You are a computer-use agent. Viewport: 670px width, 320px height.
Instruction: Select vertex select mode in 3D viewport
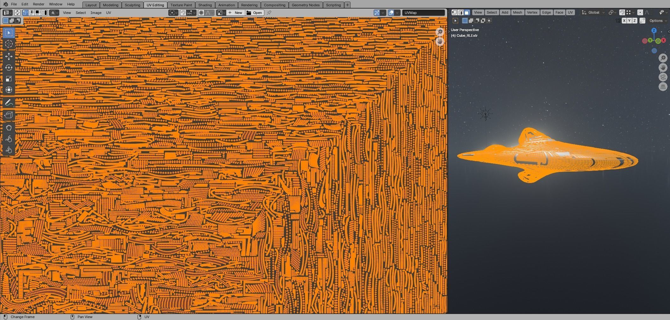coord(454,12)
